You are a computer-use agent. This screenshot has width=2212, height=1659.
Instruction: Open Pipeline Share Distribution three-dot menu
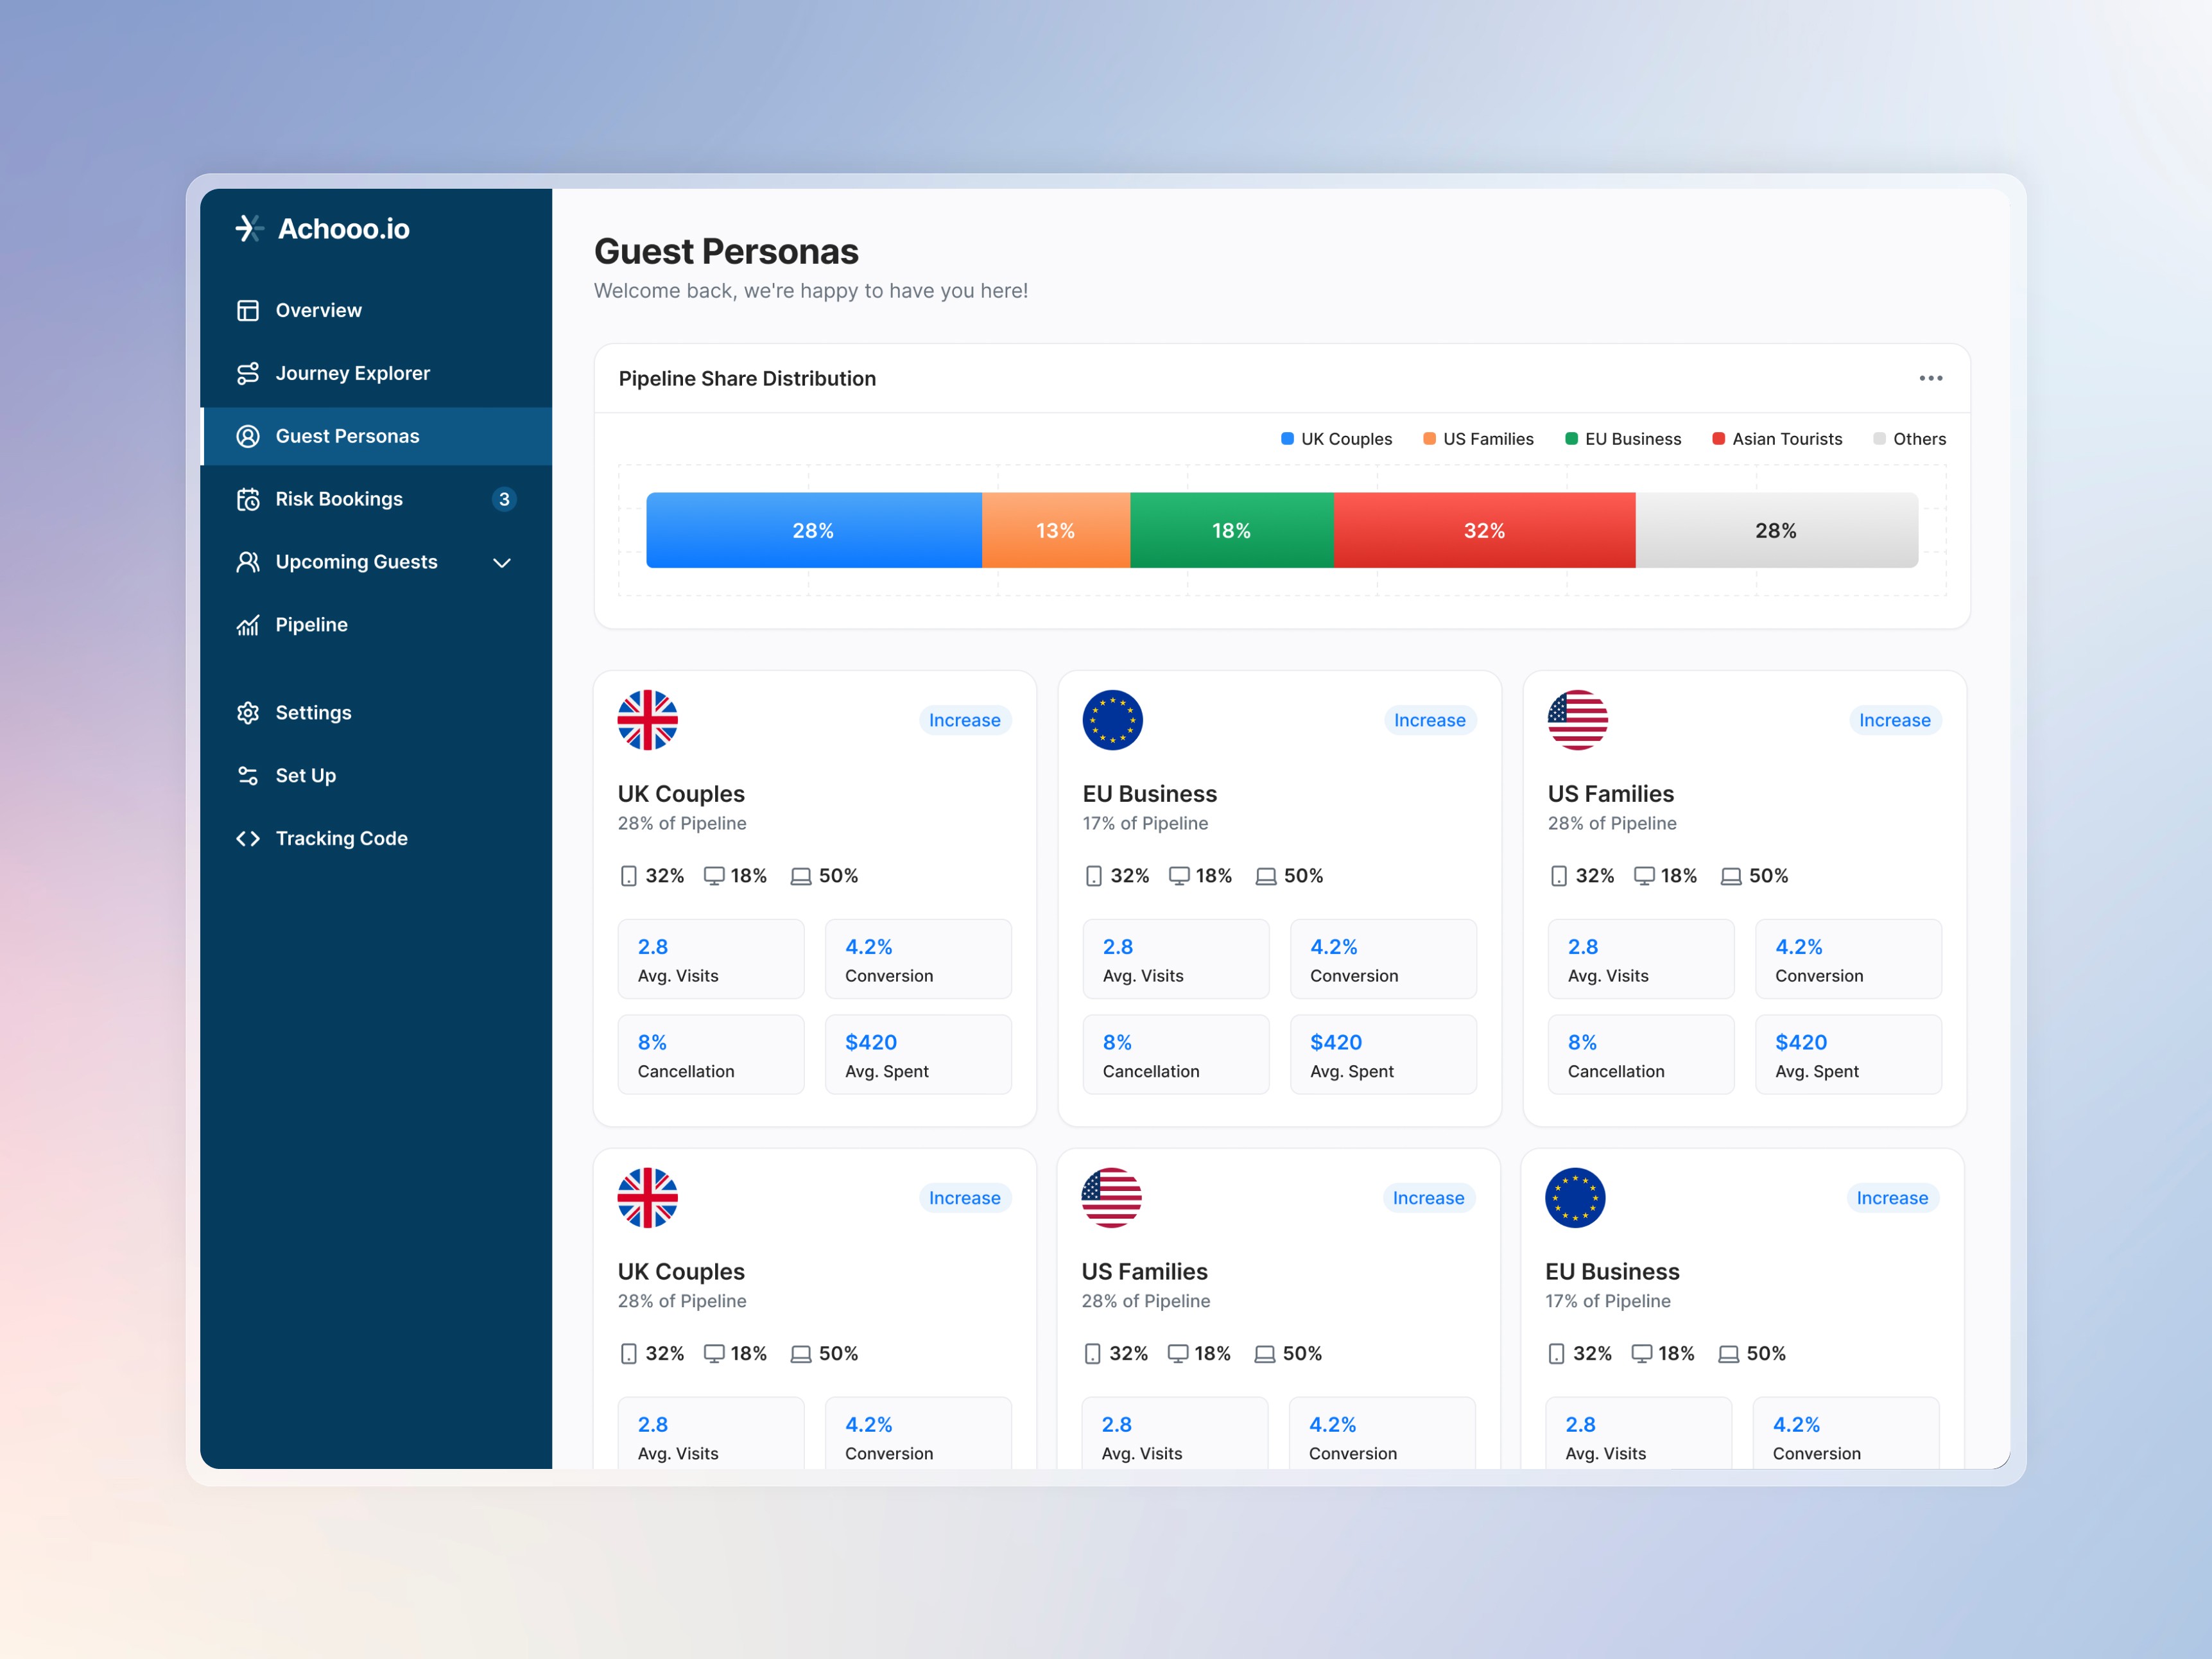[1930, 378]
